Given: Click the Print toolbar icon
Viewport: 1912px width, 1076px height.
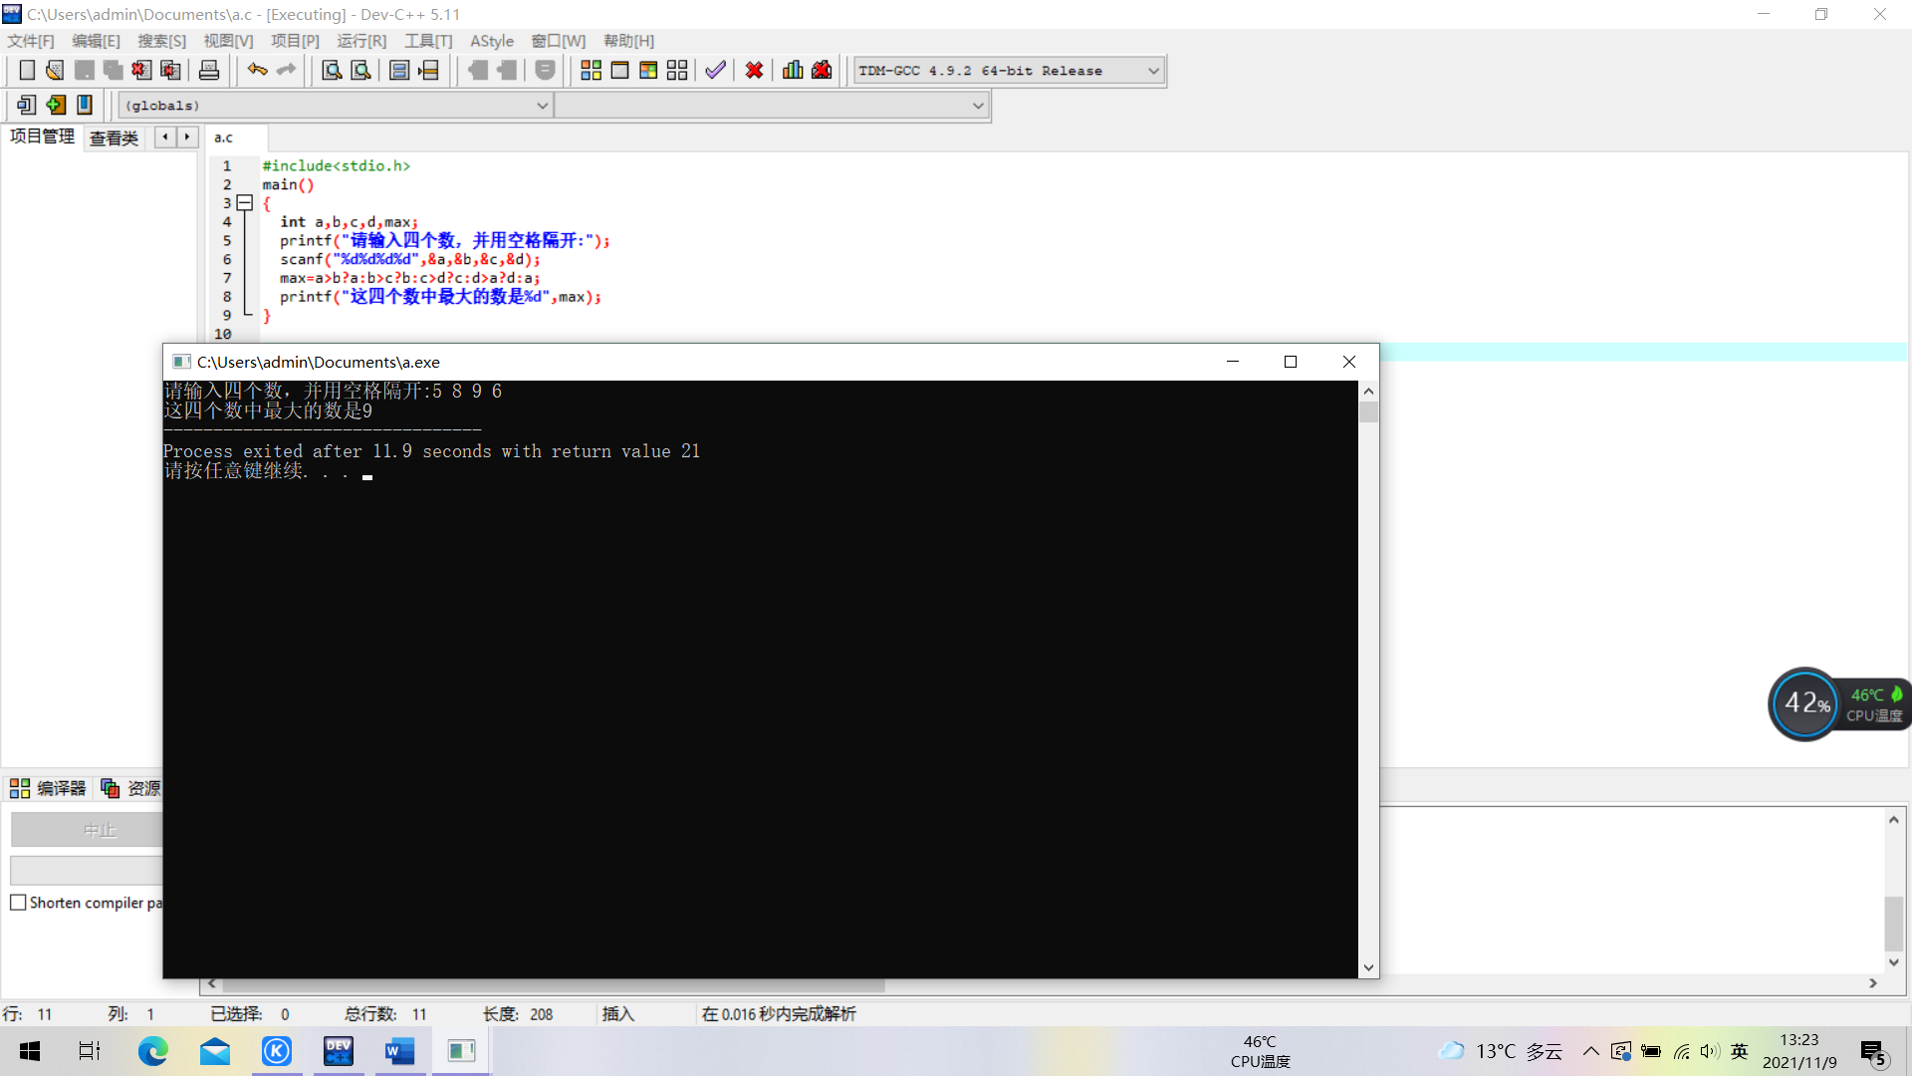Looking at the screenshot, I should pyautogui.click(x=209, y=70).
